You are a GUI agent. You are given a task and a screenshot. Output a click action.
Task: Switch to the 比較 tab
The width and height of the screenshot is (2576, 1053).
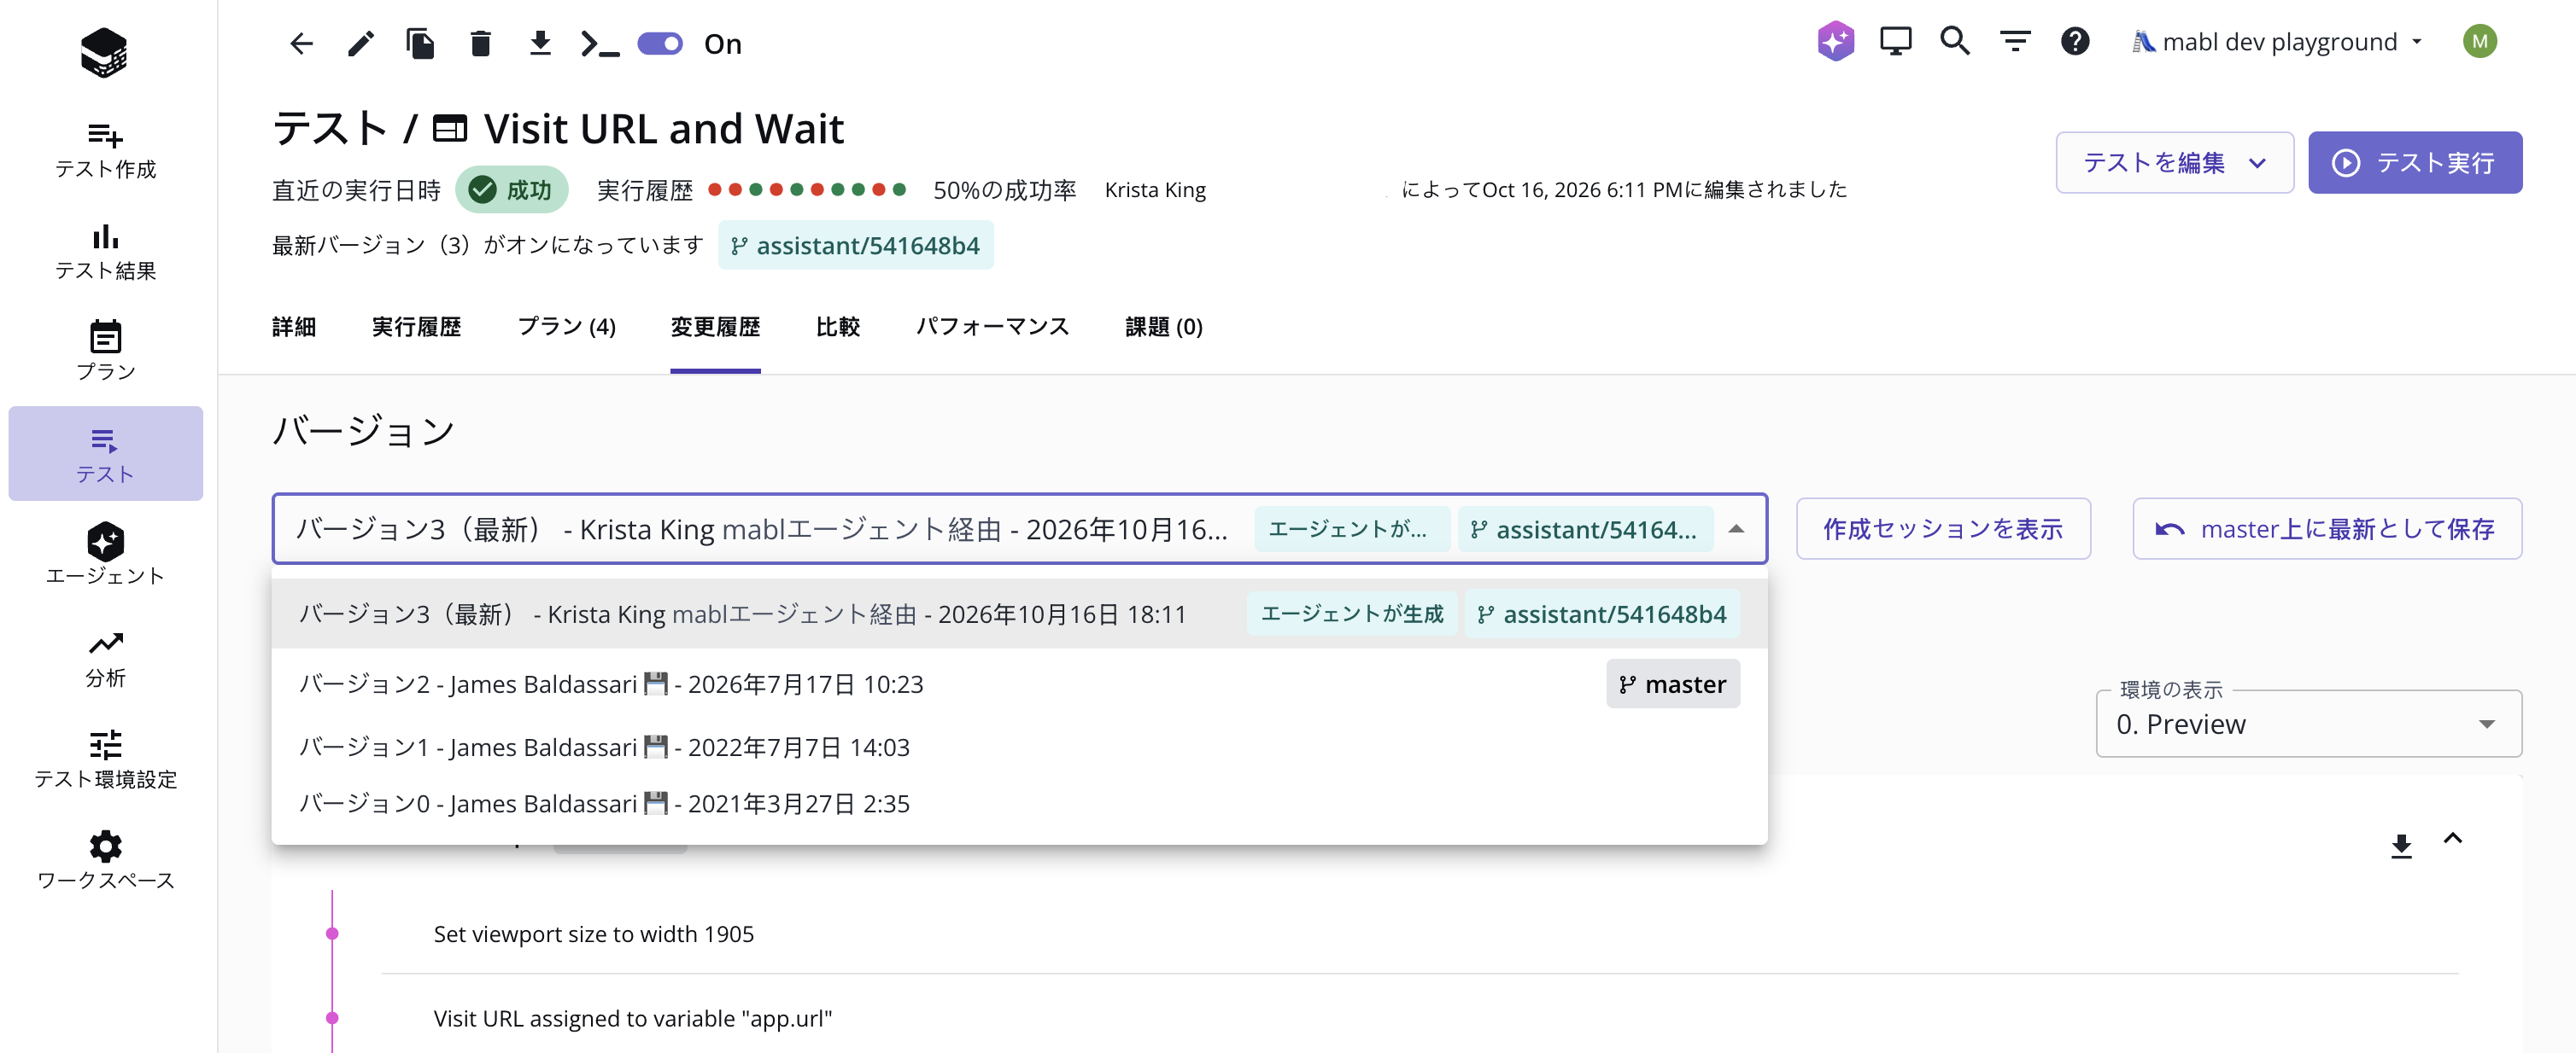[838, 327]
